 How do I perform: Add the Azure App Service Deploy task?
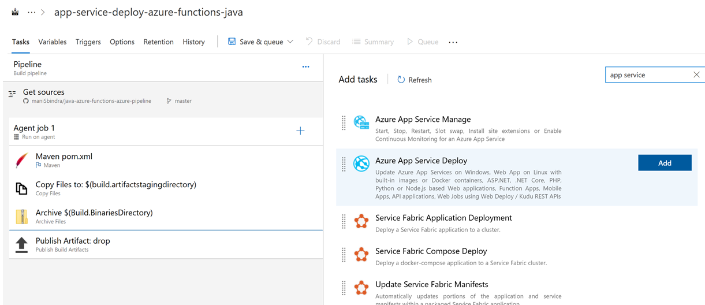pyautogui.click(x=665, y=163)
